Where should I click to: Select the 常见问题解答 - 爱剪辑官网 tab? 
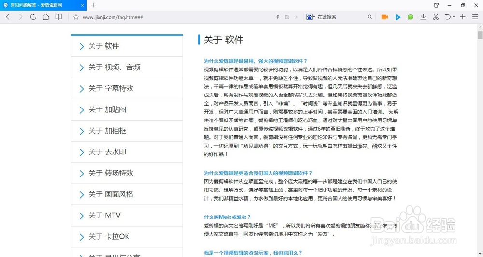pyautogui.click(x=43, y=5)
